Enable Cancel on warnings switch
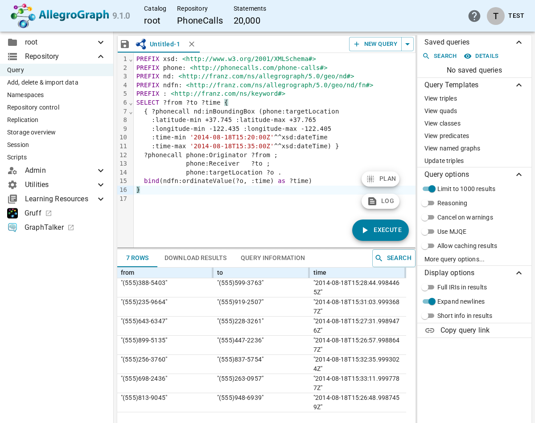Viewport: 535px width, 423px height. [x=428, y=217]
